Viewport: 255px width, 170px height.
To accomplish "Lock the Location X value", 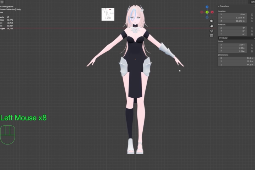I will coord(252,15).
